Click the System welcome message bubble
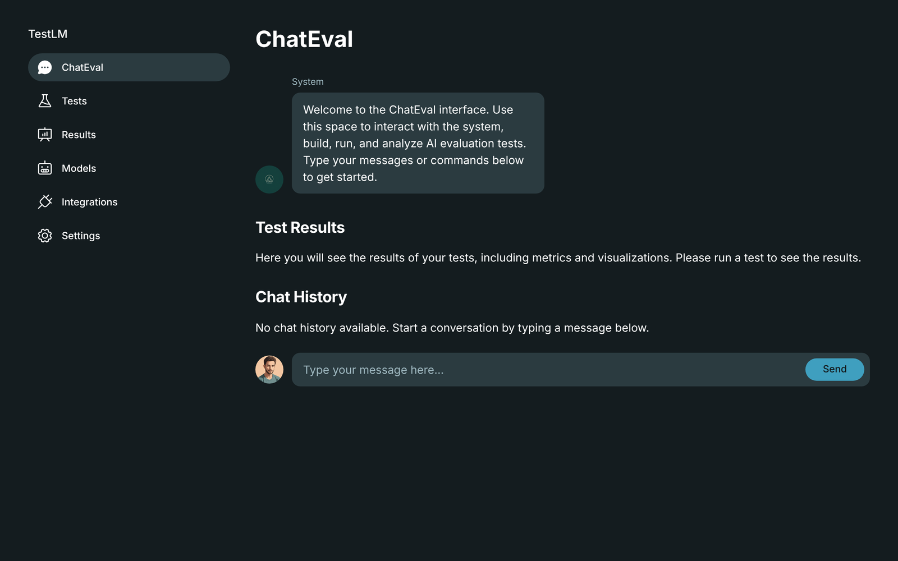 pyautogui.click(x=418, y=143)
